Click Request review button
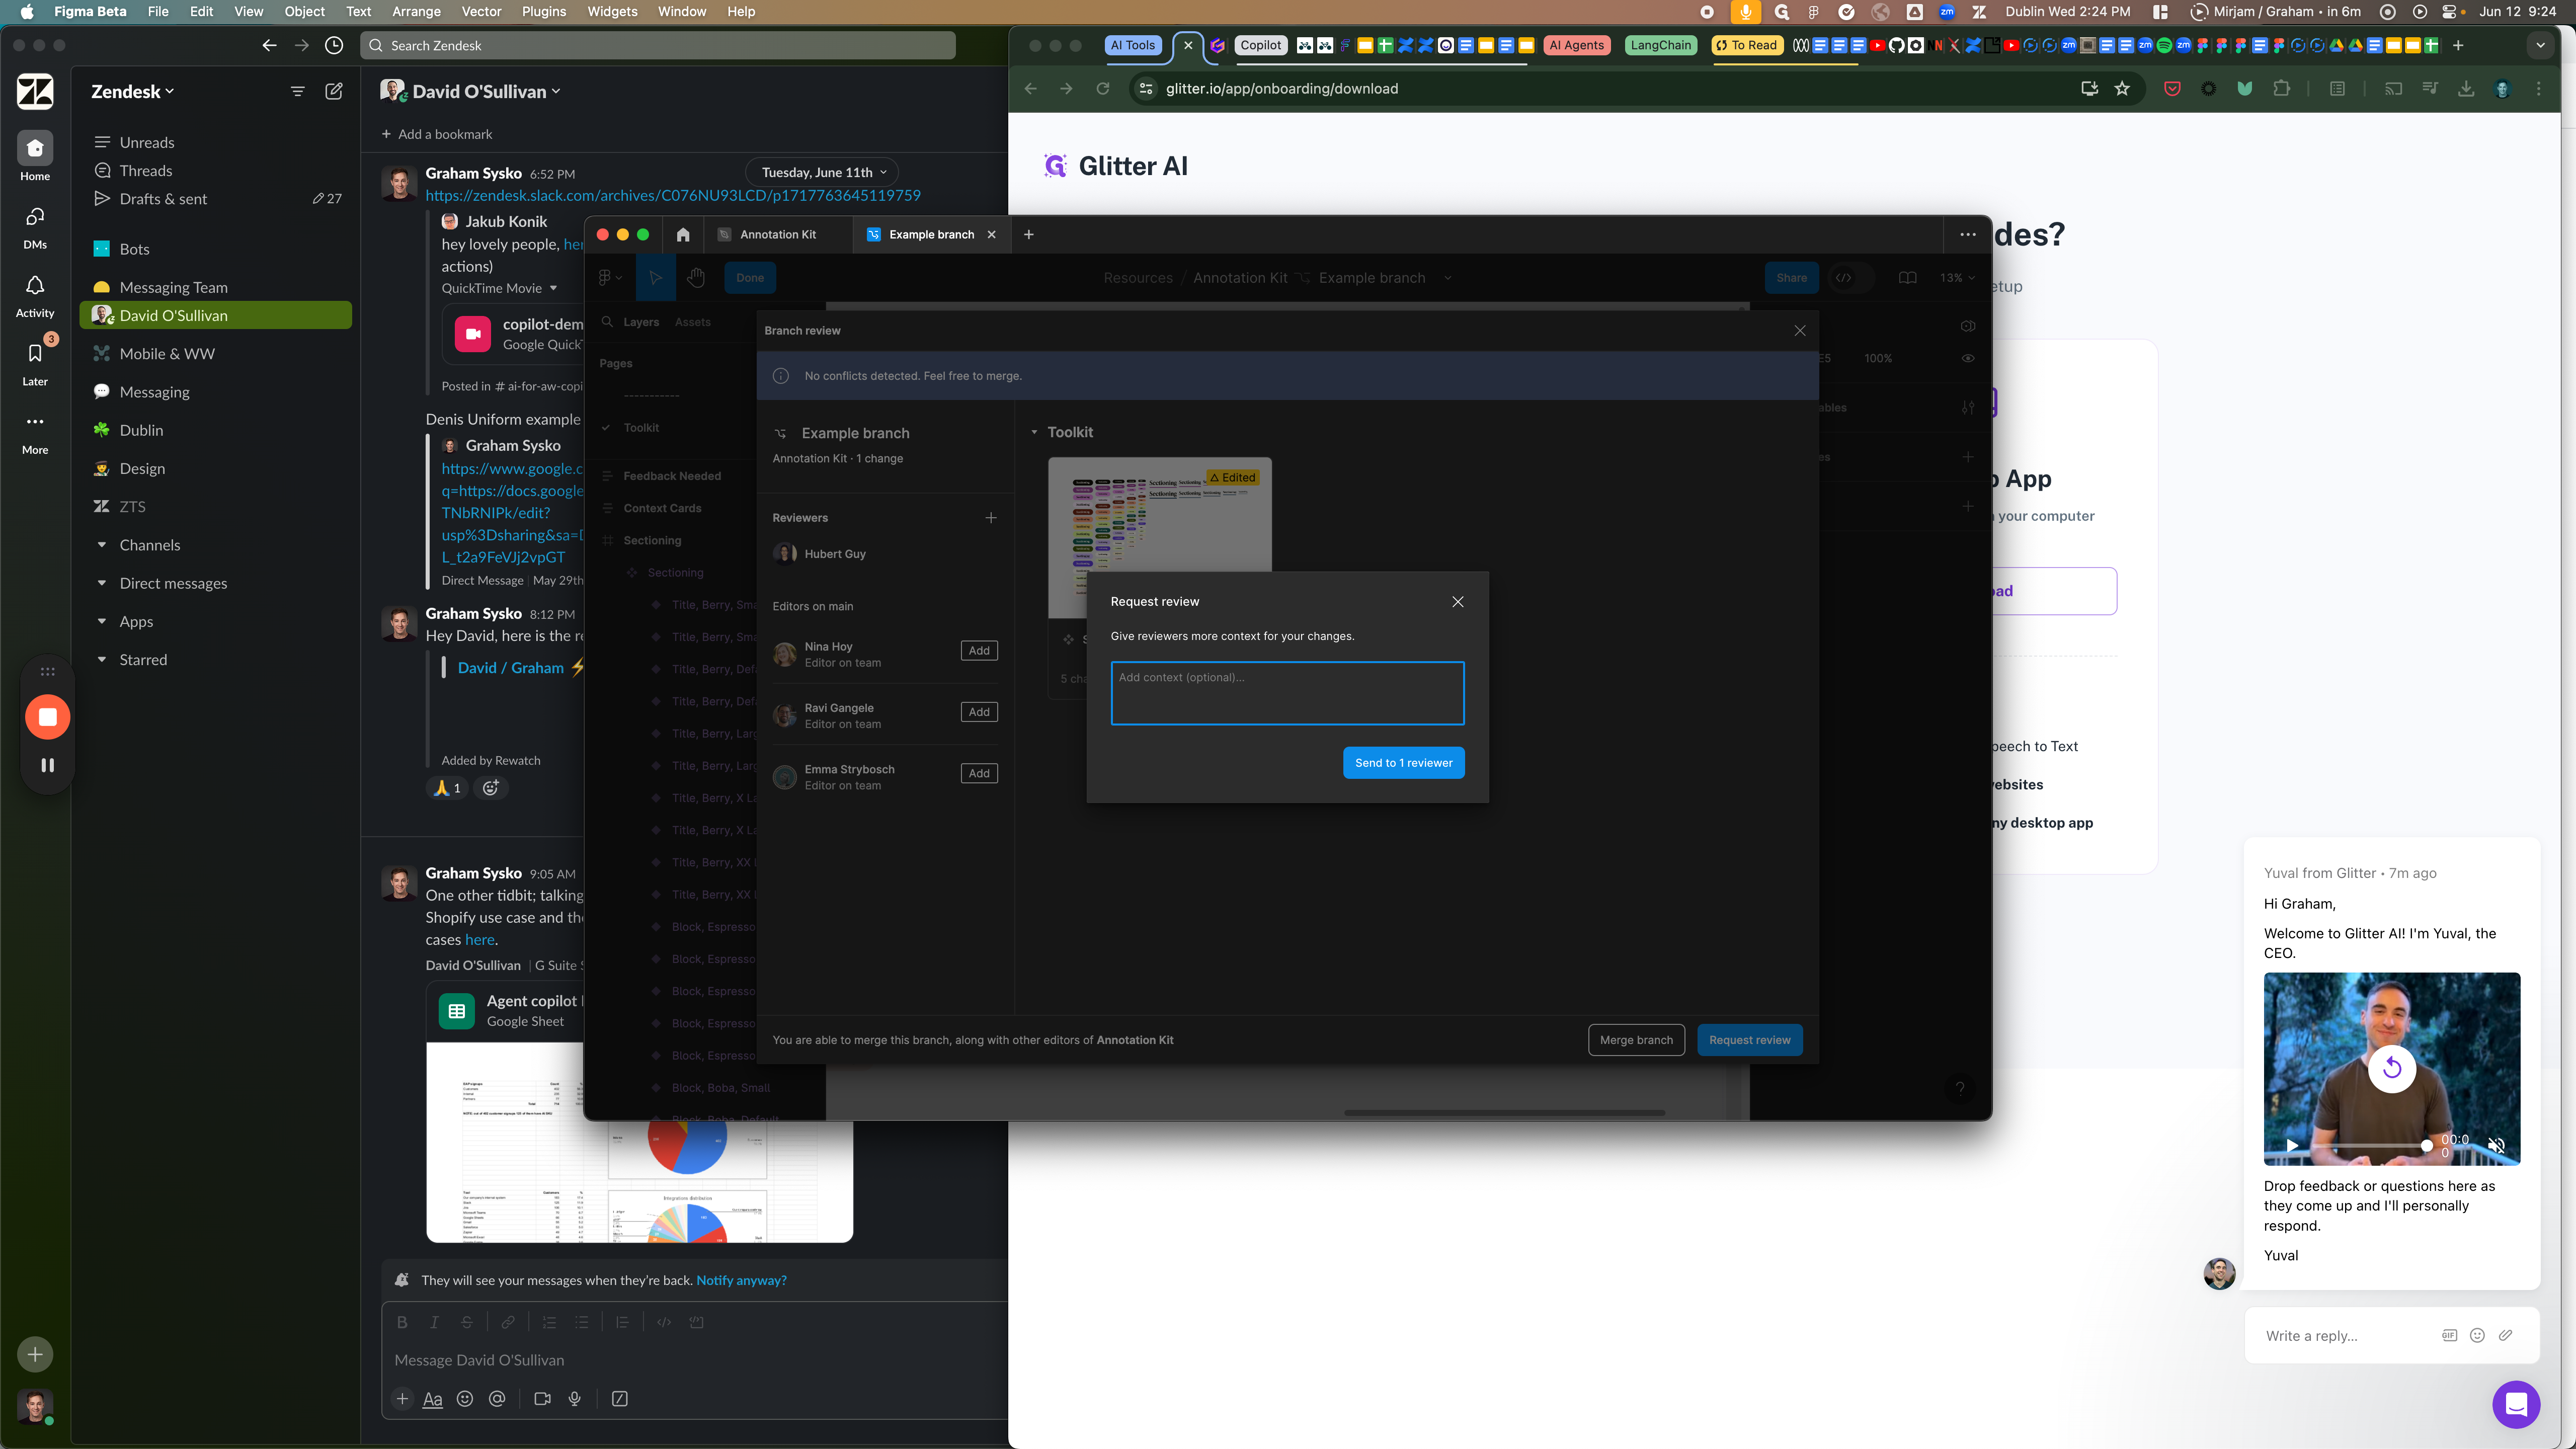 coord(1749,1039)
